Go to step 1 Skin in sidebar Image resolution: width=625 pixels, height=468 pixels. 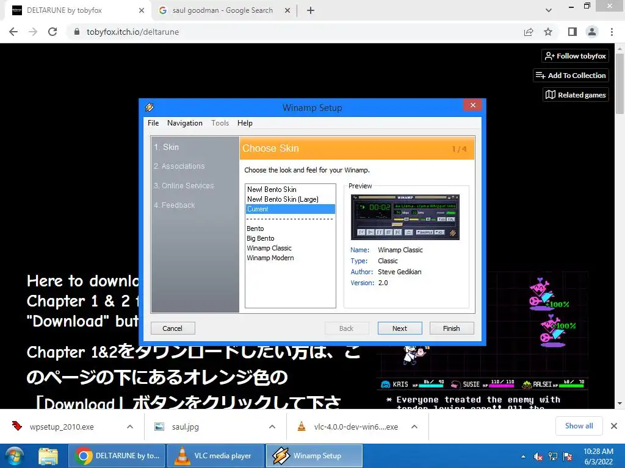(167, 147)
